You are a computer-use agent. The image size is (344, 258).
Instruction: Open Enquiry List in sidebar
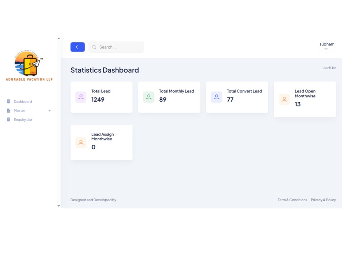23,120
